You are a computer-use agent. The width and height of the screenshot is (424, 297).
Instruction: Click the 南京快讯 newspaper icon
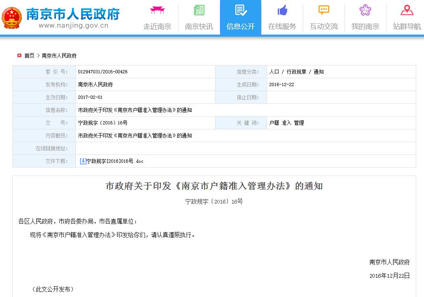click(x=199, y=10)
